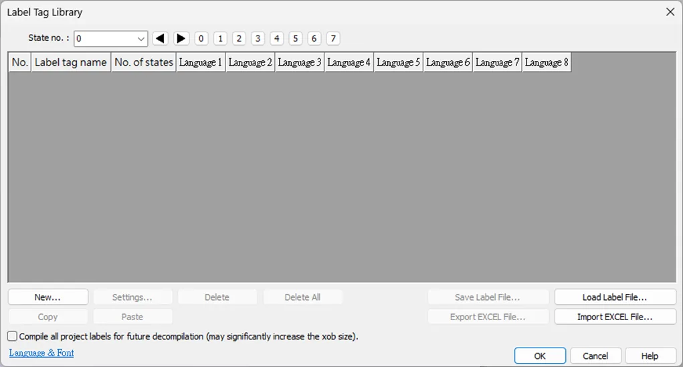Click the Settings... button

coord(132,297)
